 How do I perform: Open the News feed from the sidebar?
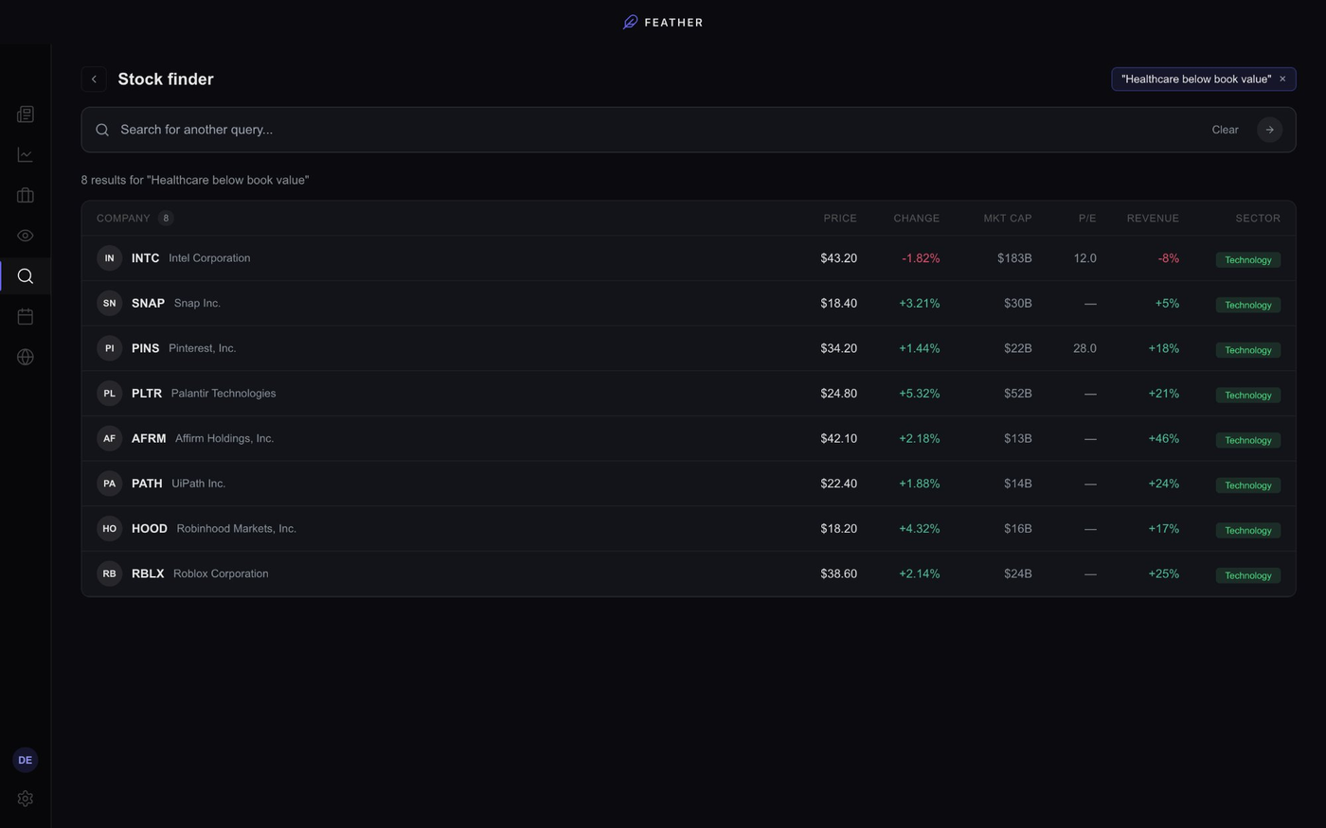coord(25,114)
